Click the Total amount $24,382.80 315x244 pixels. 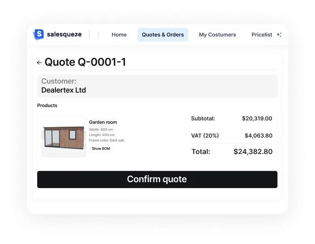coord(253,152)
